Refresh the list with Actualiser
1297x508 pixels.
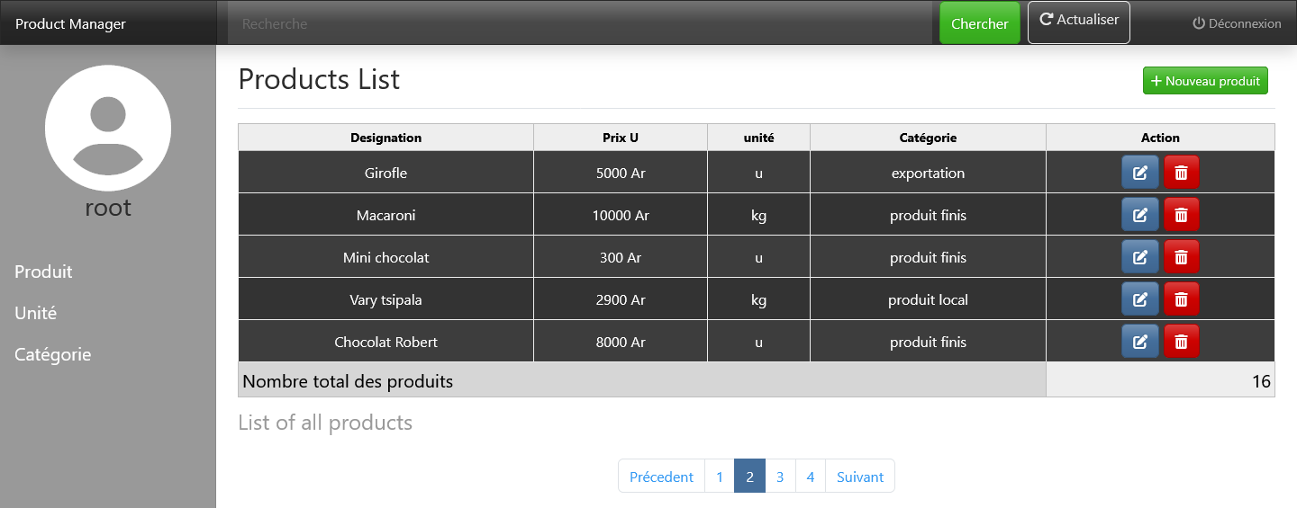(x=1079, y=22)
